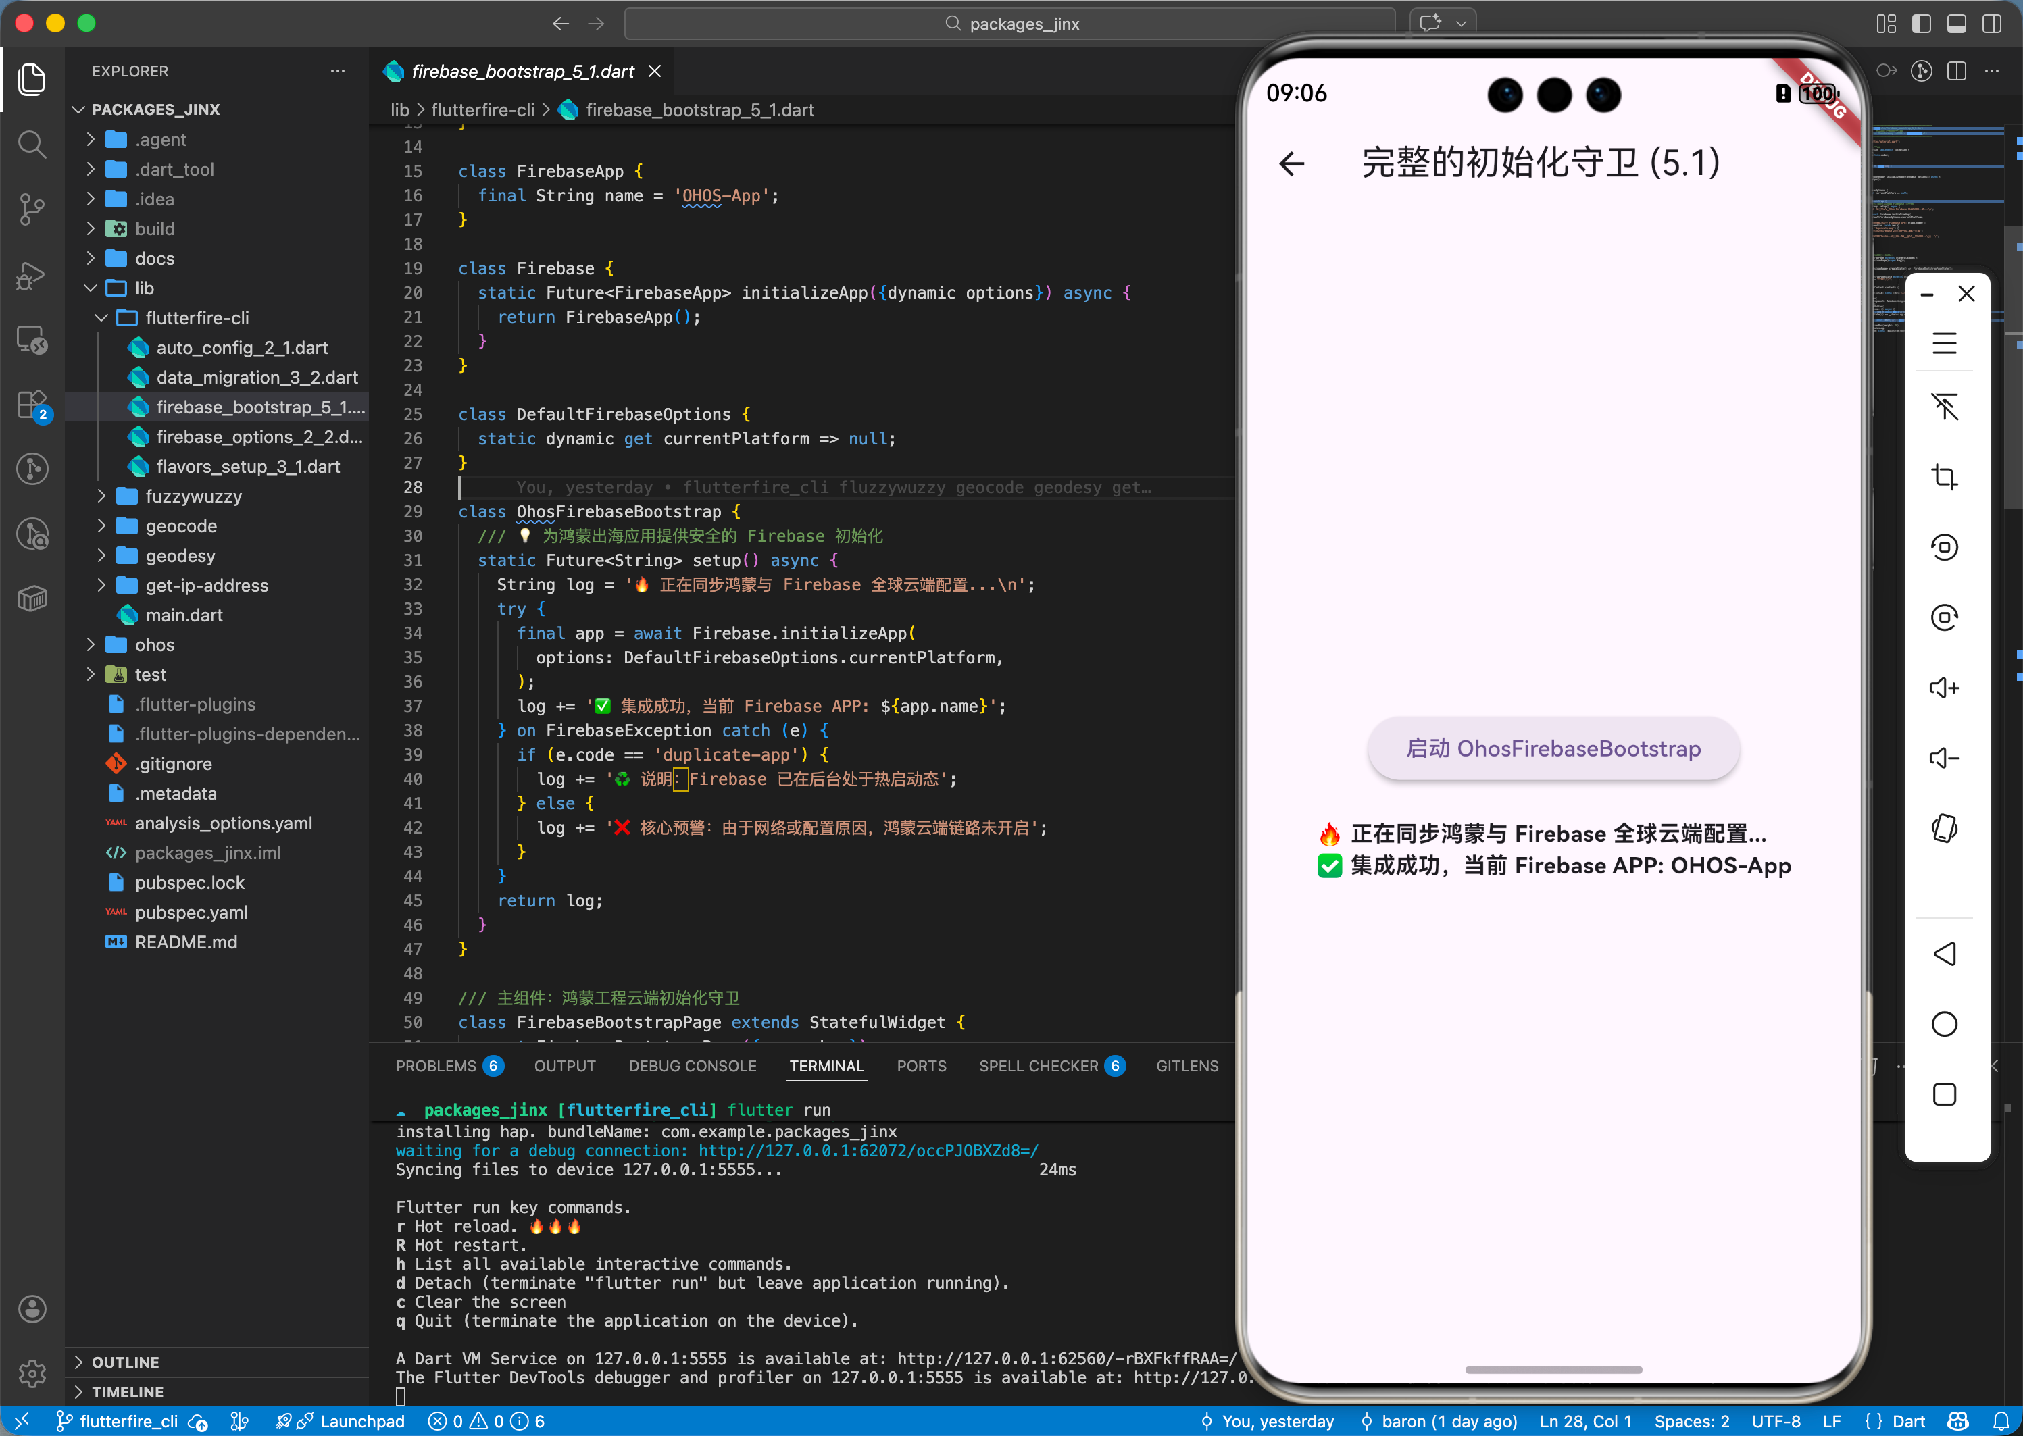Open the Extensions view with badge

click(32, 405)
